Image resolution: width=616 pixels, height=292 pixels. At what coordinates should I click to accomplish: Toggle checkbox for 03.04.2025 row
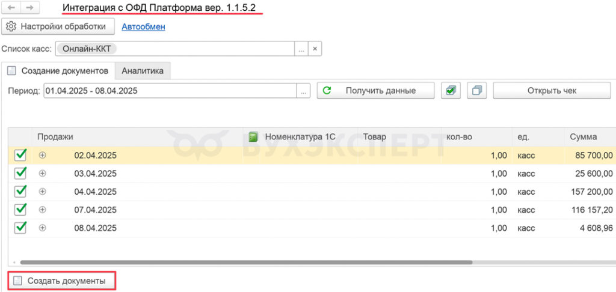pyautogui.click(x=20, y=173)
